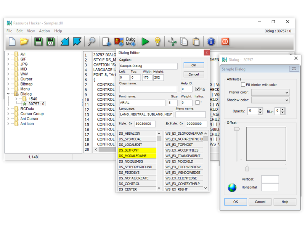
Task: Open the View menu
Action: [x=31, y=31]
